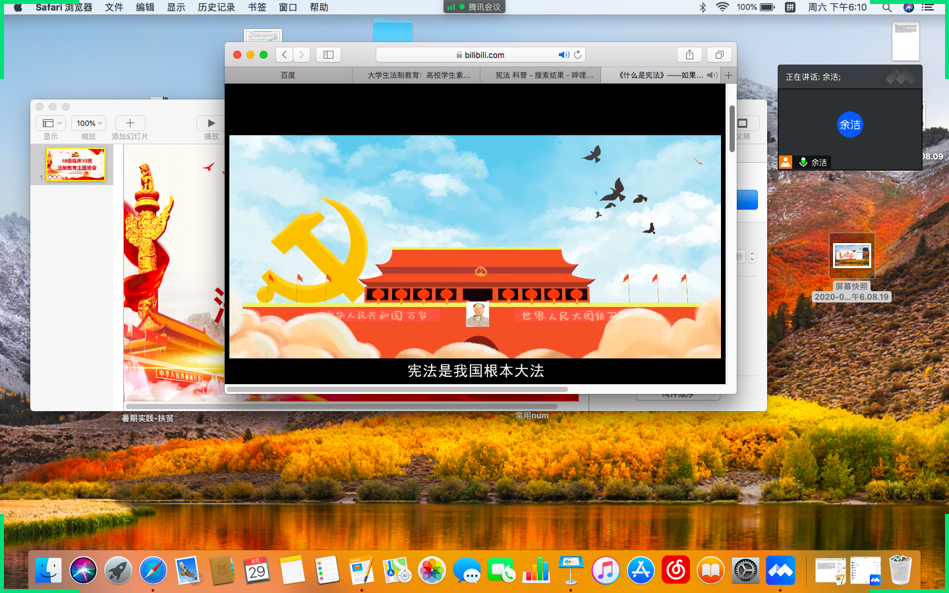
Task: Click the Safari vertical scrollbar
Action: click(732, 128)
